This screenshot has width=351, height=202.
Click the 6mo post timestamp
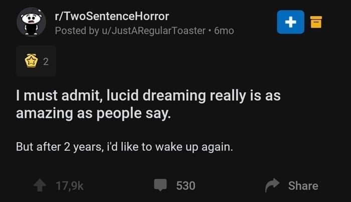[x=224, y=31]
